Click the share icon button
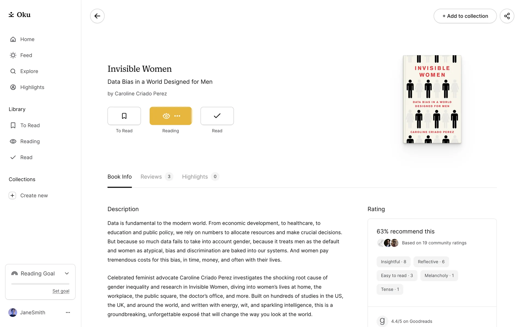The image size is (523, 327). (x=507, y=16)
